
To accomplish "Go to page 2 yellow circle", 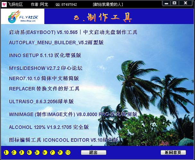I will pyautogui.click(x=14, y=152).
